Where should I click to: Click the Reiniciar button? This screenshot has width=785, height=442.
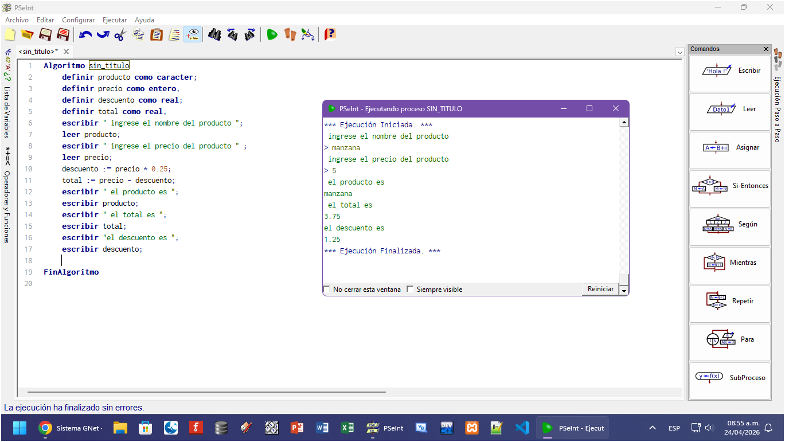pyautogui.click(x=600, y=289)
